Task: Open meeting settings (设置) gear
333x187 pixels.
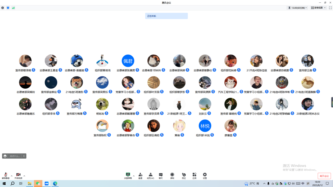Action: tap(205, 175)
